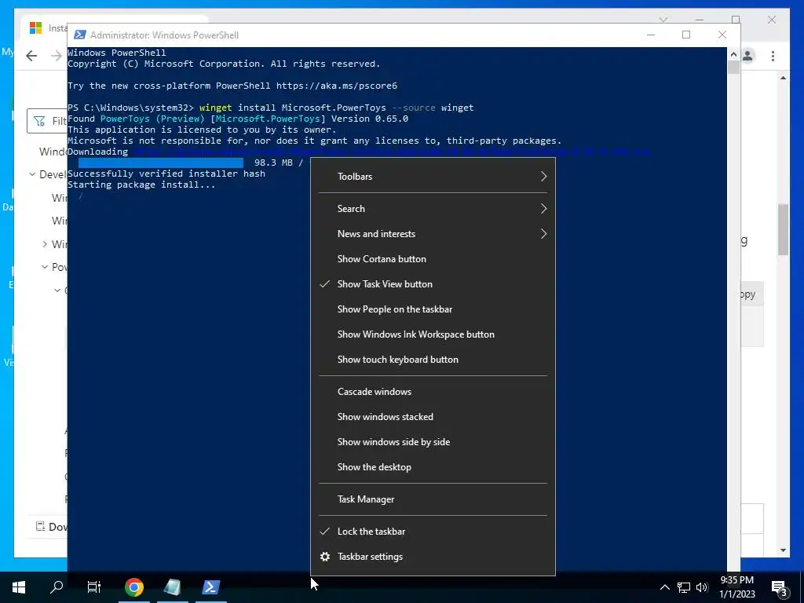Open Task View from the taskbar

(94, 587)
